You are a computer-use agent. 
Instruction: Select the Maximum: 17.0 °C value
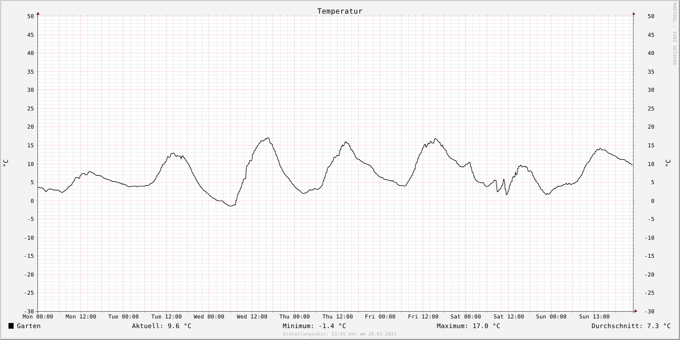click(469, 326)
